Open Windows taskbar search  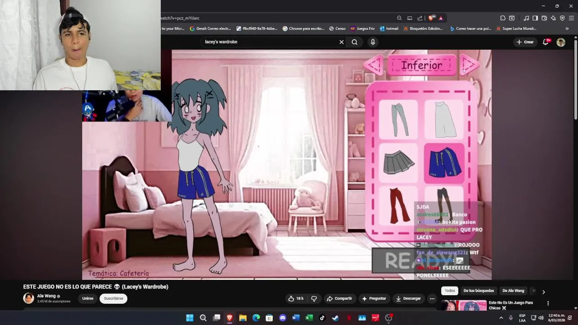point(203,318)
